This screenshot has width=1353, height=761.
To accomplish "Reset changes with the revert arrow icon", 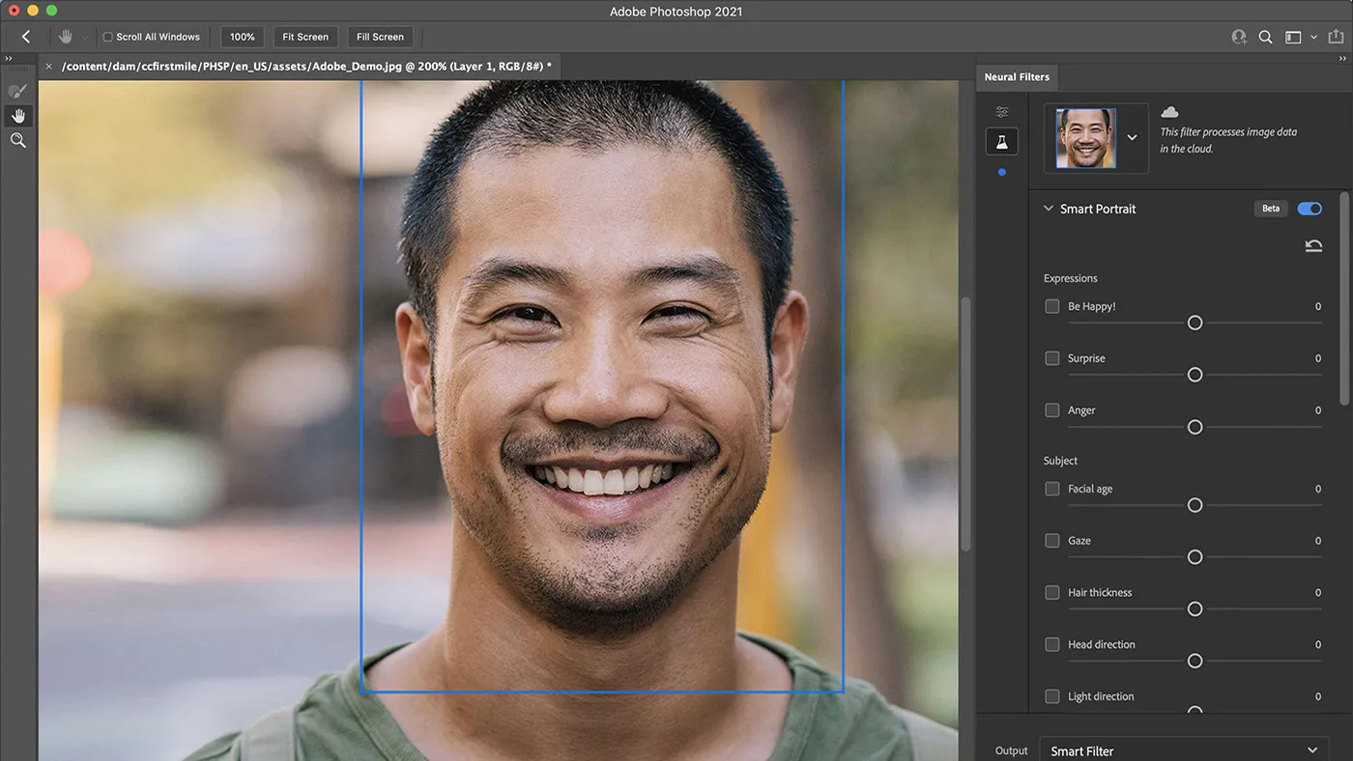I will [1313, 244].
